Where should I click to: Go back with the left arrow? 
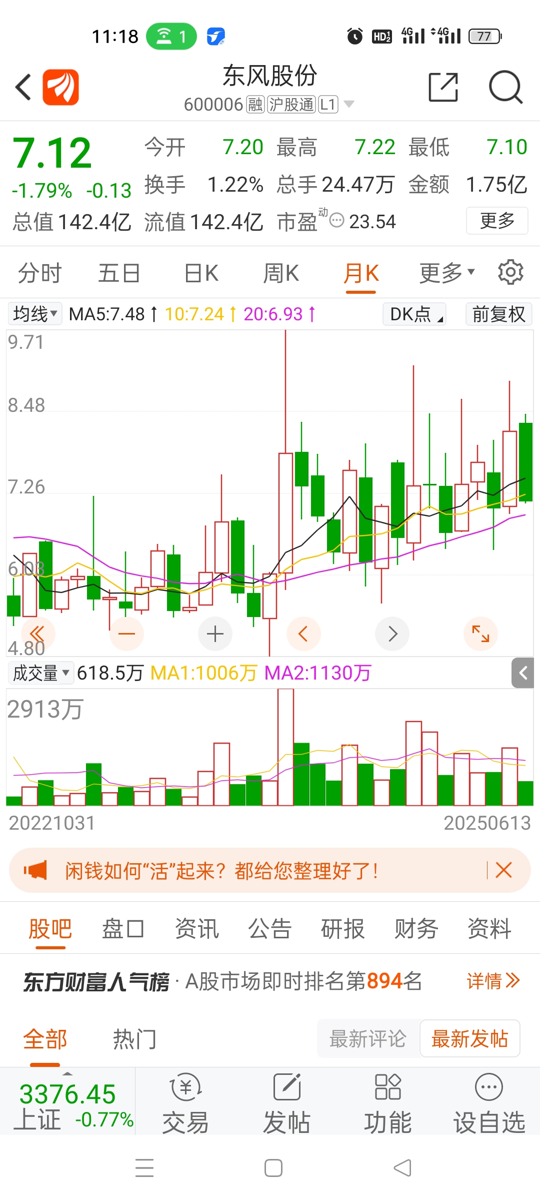(23, 87)
